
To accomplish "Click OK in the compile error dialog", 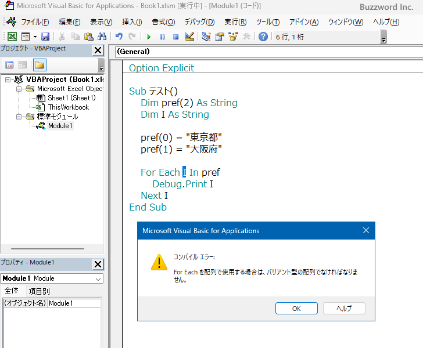I will pos(296,309).
